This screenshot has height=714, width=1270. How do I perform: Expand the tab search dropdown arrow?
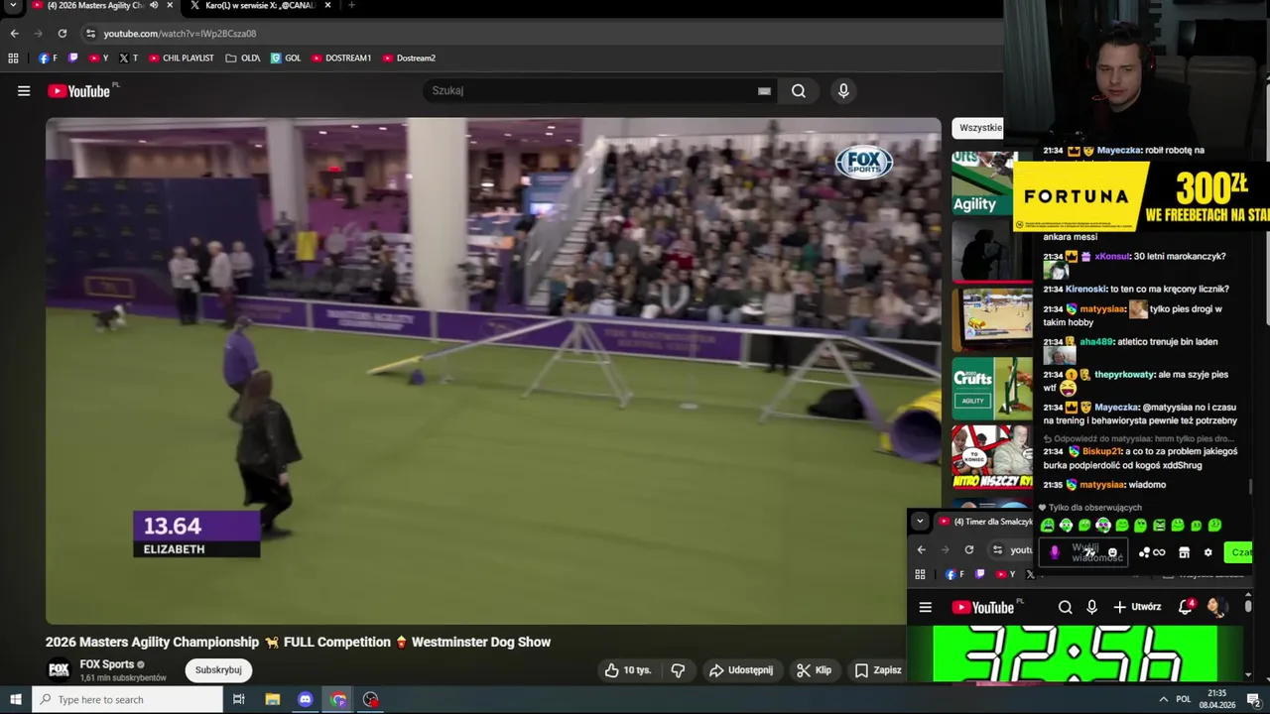click(13, 6)
